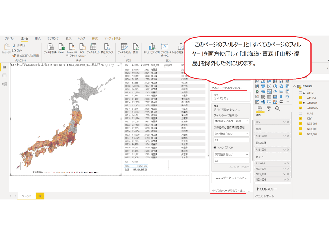This screenshot has height=235, width=329.
Task: Uncheck the A1101d field checkbox
Action: (300, 98)
